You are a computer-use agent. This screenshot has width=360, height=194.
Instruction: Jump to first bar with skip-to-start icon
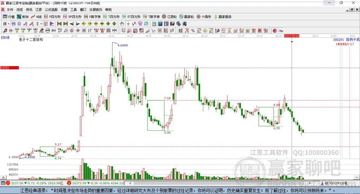(59, 24)
